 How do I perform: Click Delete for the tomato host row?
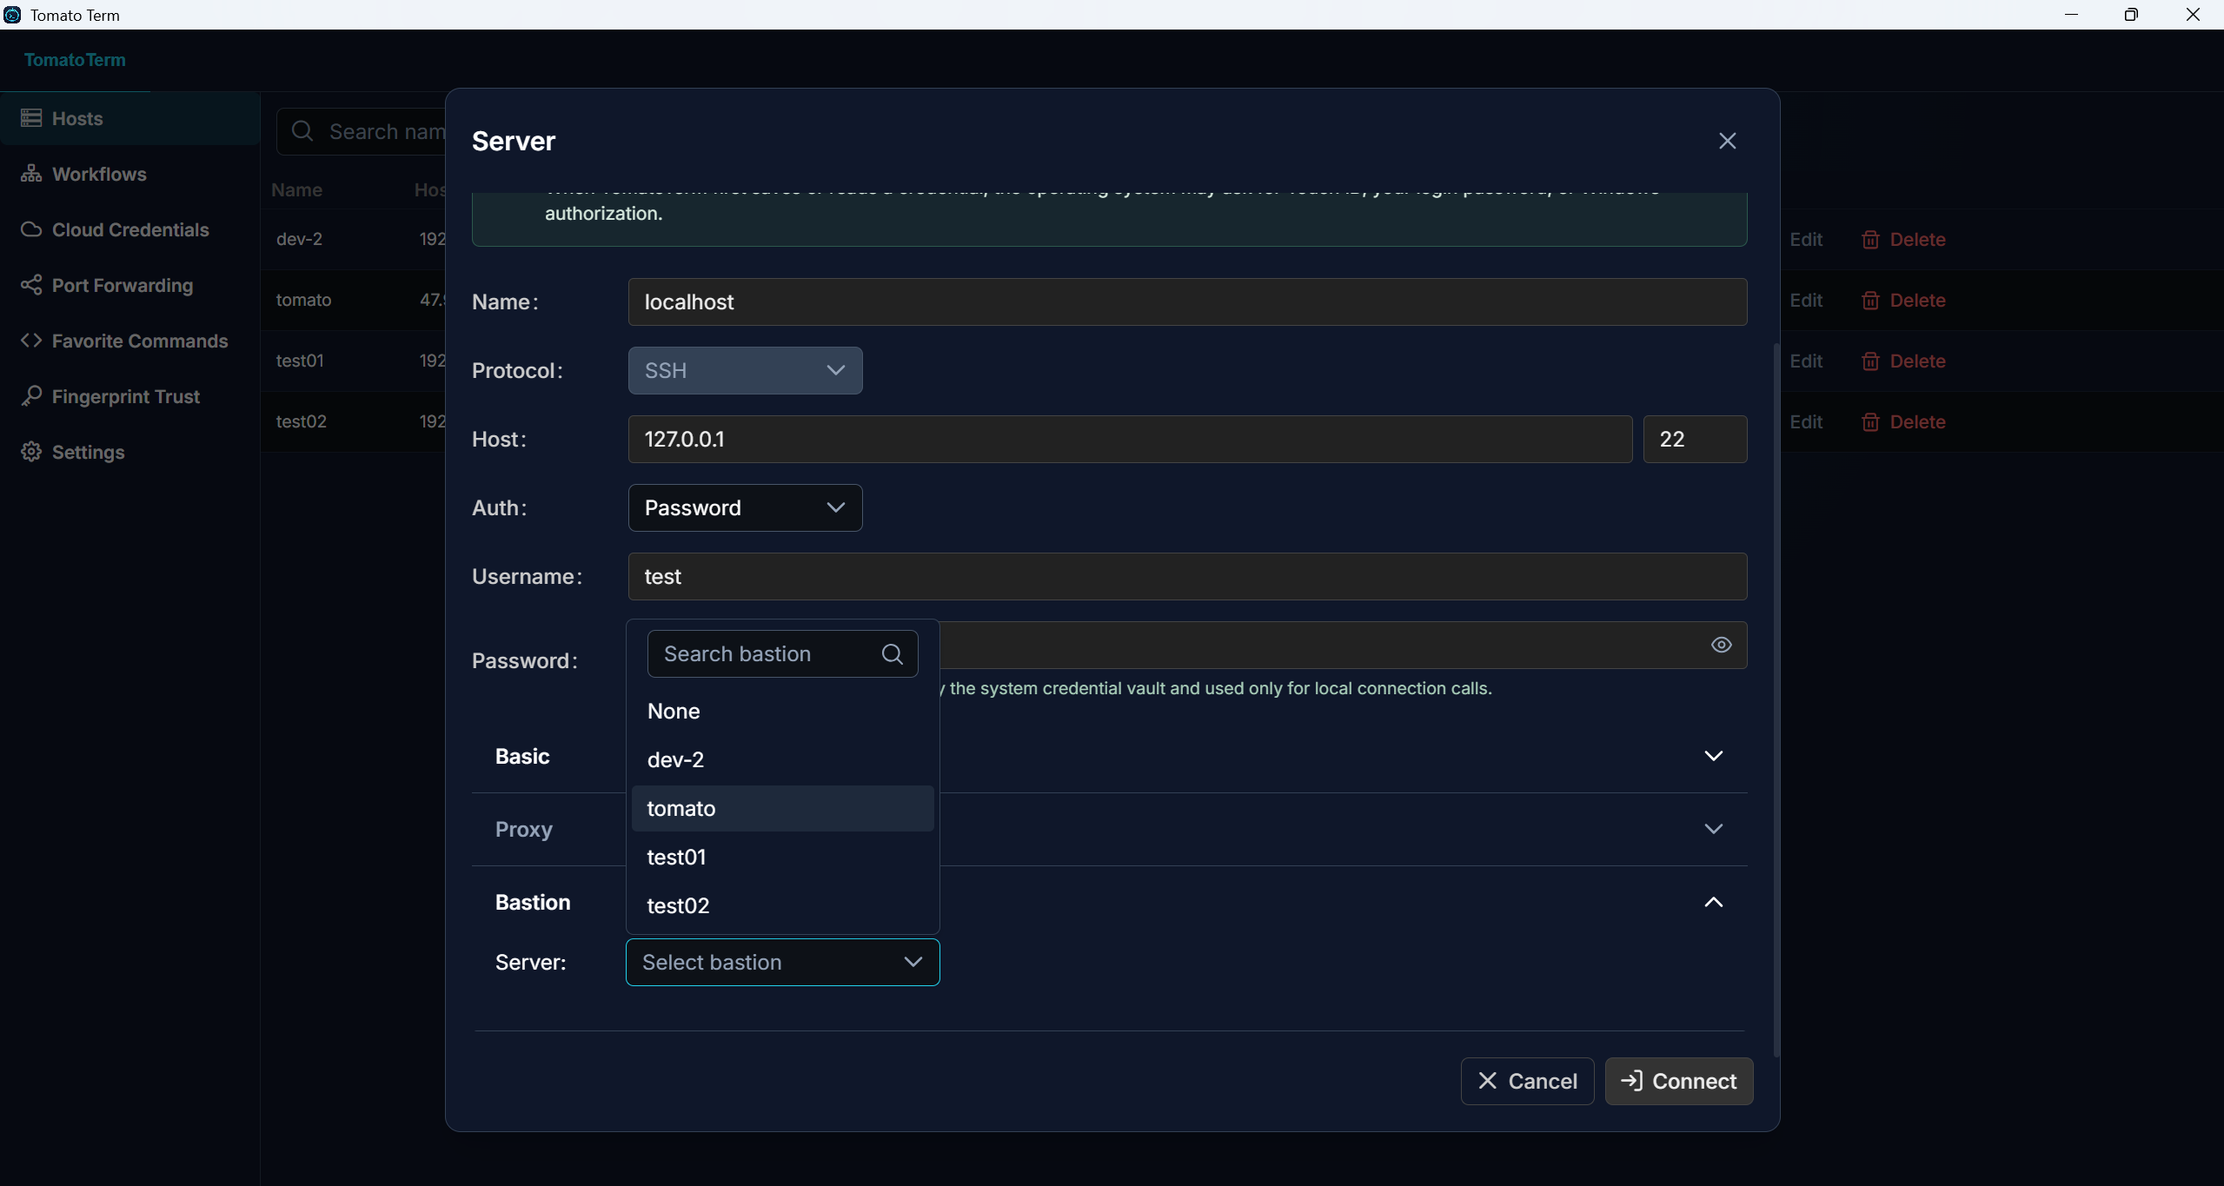pos(1903,300)
